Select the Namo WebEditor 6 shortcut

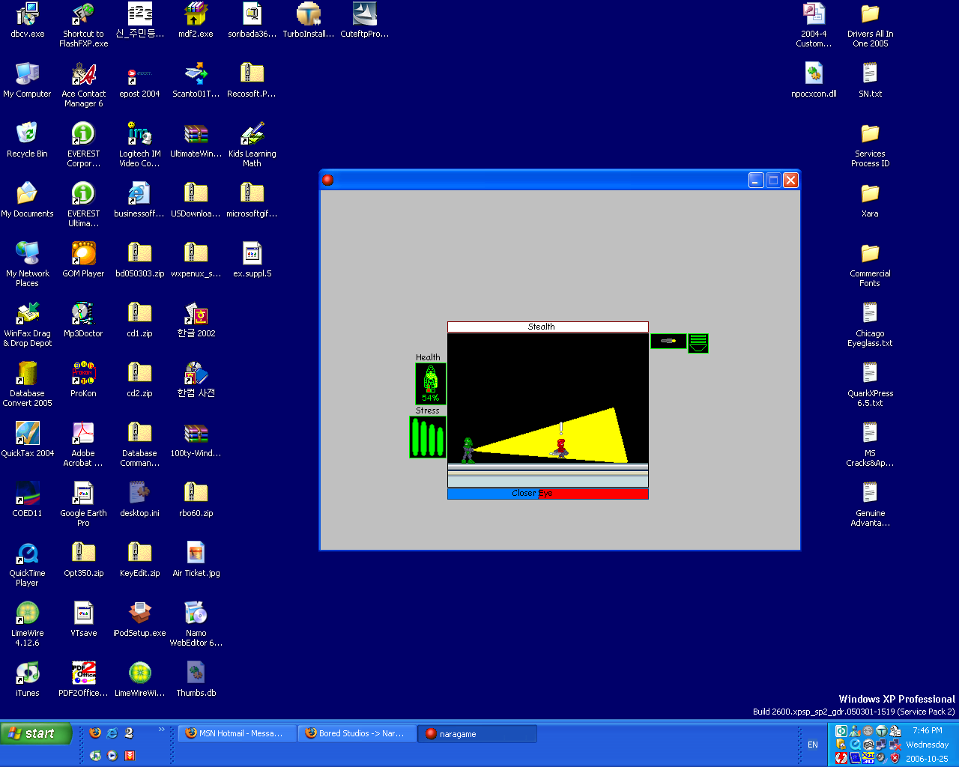click(196, 623)
